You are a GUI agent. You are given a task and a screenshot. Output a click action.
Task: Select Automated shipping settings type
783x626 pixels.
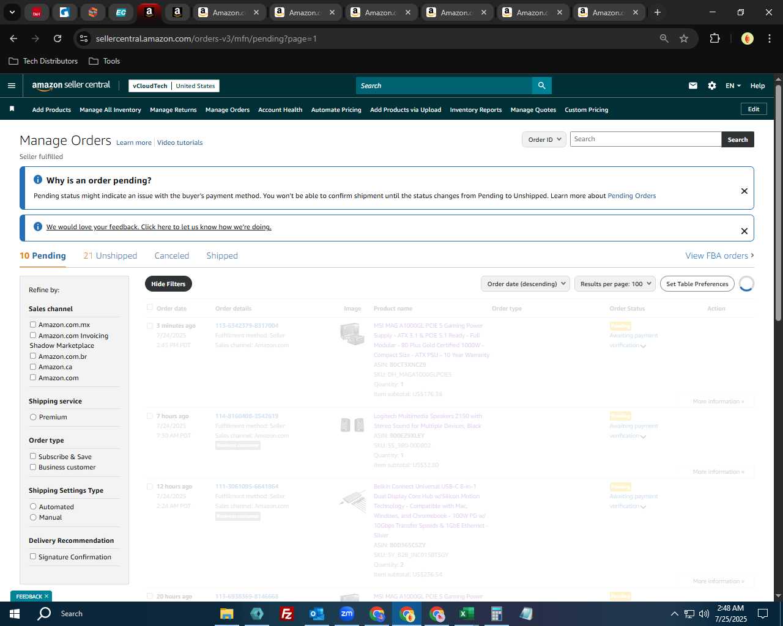[33, 506]
